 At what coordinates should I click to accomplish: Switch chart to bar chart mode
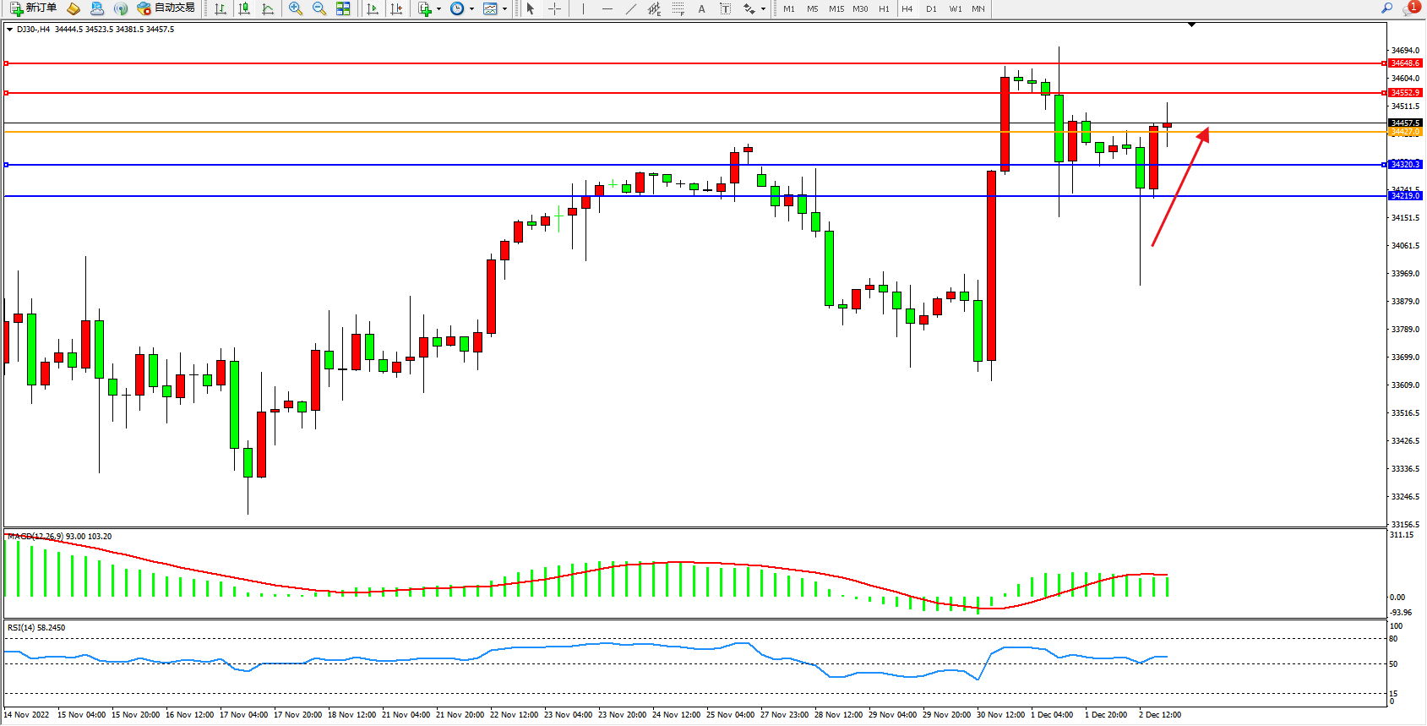(221, 8)
